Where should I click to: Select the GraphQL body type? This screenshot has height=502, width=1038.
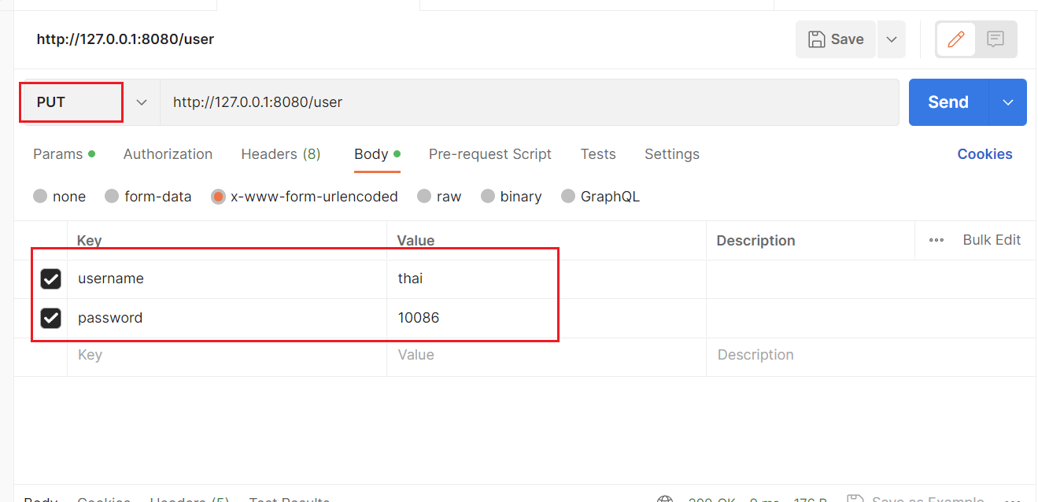click(568, 197)
